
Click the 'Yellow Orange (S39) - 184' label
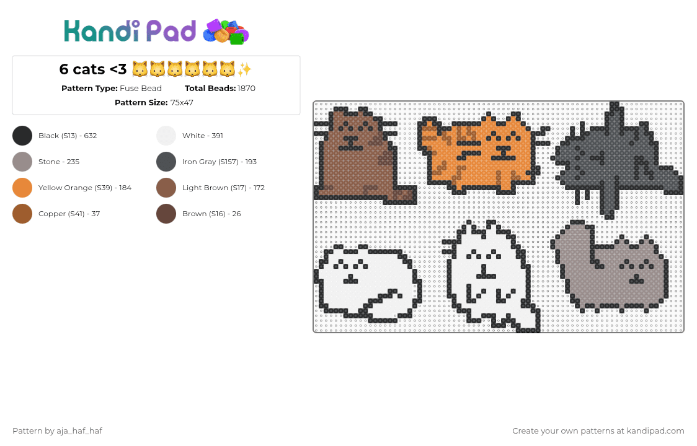[85, 188]
